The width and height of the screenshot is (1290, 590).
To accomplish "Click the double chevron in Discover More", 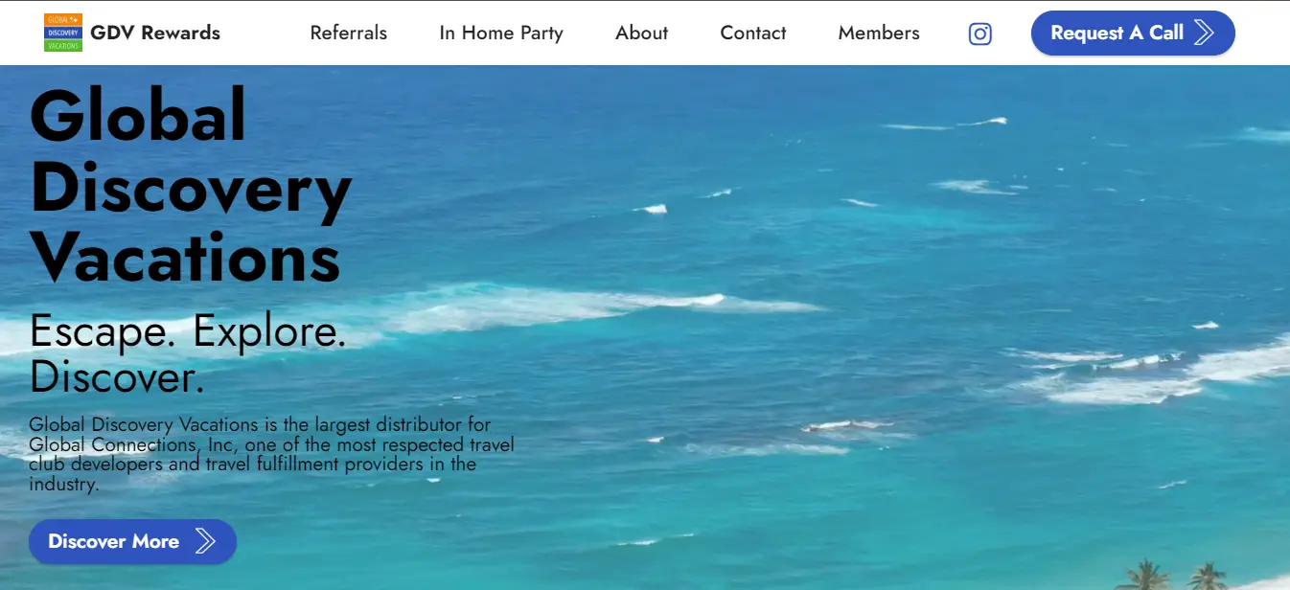I will click(205, 541).
